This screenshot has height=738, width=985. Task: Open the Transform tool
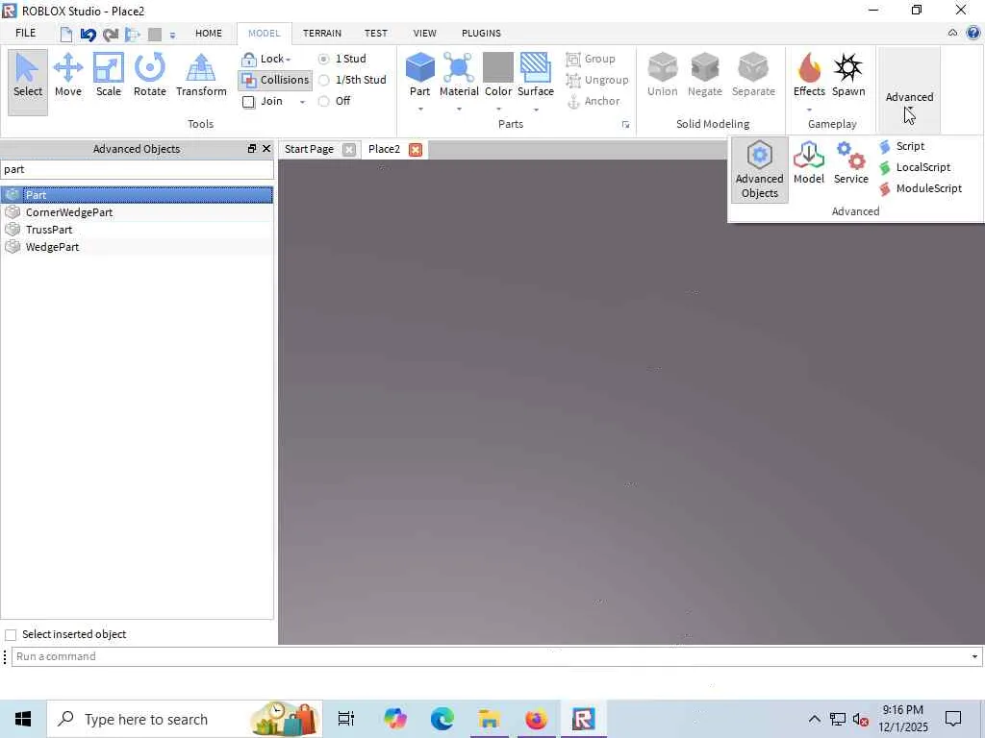click(201, 75)
